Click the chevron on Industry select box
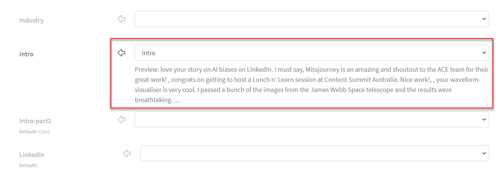Image resolution: width=504 pixels, height=172 pixels. tap(484, 19)
